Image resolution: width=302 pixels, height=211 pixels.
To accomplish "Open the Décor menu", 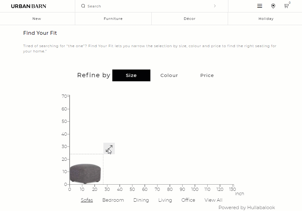I will coord(189,19).
